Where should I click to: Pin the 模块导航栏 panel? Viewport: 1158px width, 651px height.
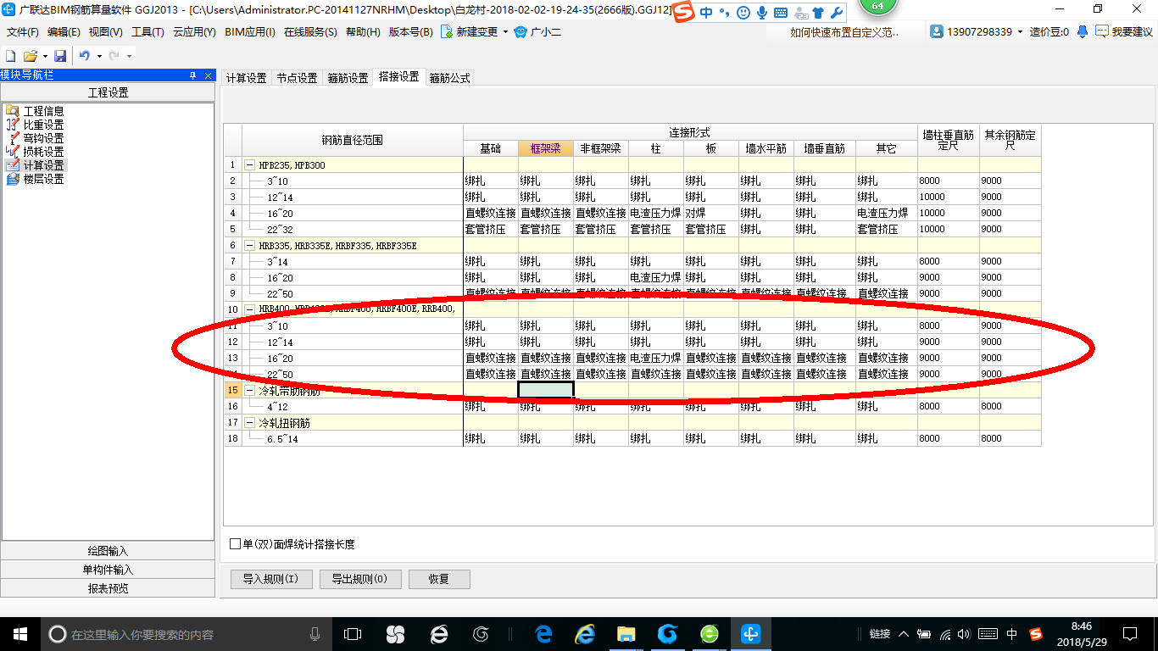point(193,75)
